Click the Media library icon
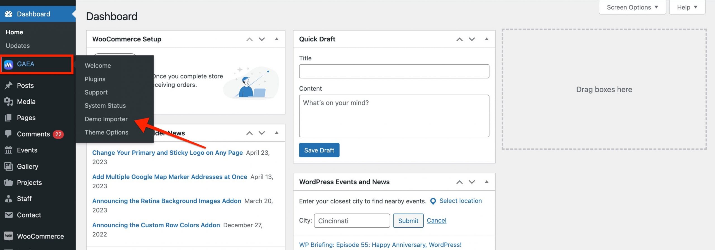 (9, 102)
